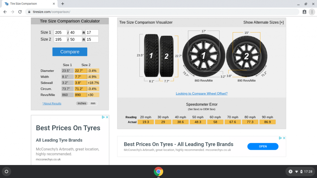Click actual speed 38.6 under 40 mph

click(x=180, y=122)
